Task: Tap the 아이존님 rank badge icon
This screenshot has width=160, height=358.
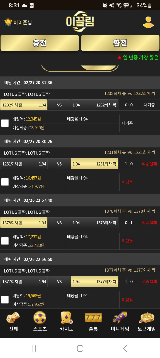Action: (x=8, y=22)
